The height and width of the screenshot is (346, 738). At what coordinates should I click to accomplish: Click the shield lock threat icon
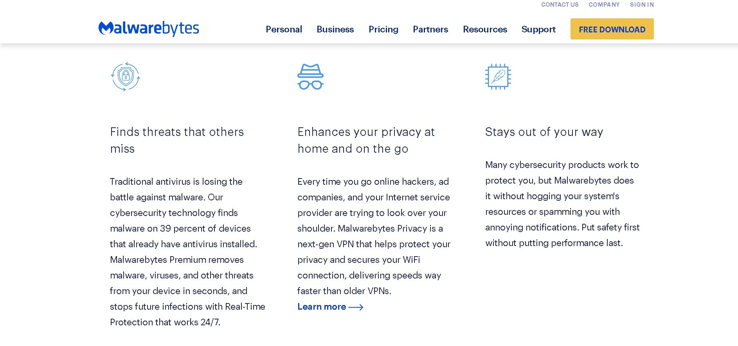tap(126, 77)
